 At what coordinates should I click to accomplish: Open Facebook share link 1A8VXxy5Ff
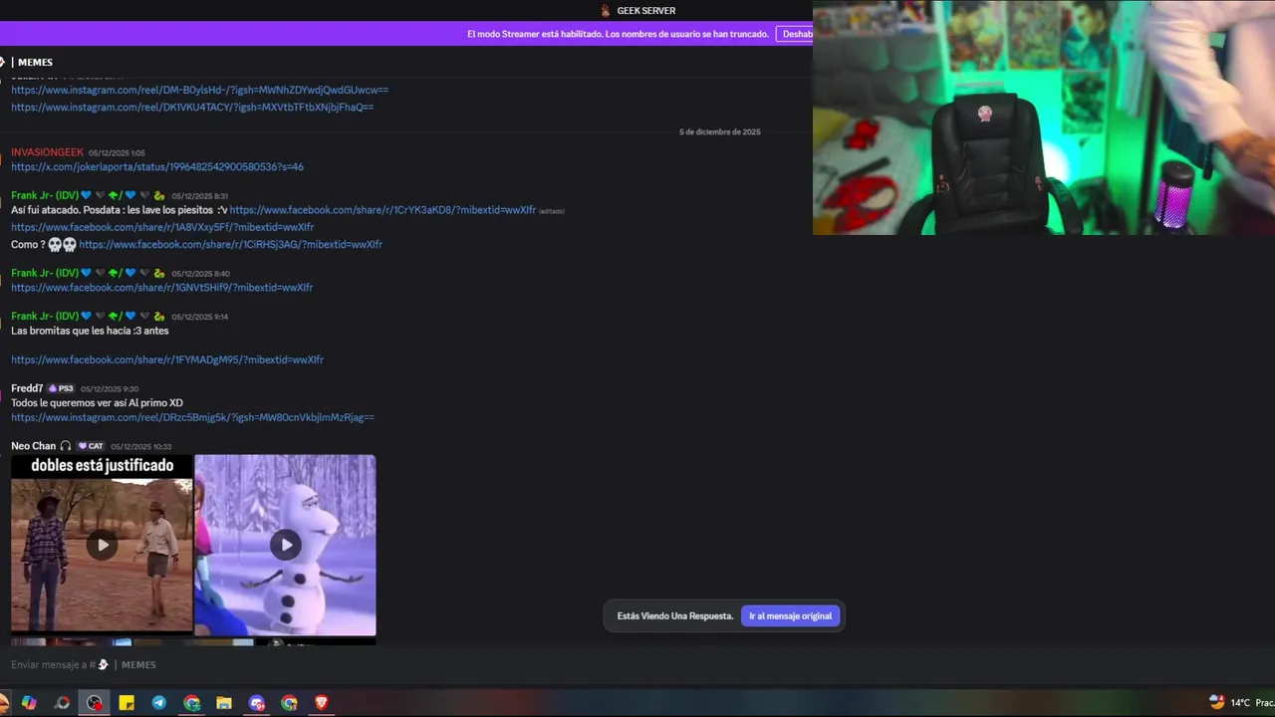tap(162, 227)
